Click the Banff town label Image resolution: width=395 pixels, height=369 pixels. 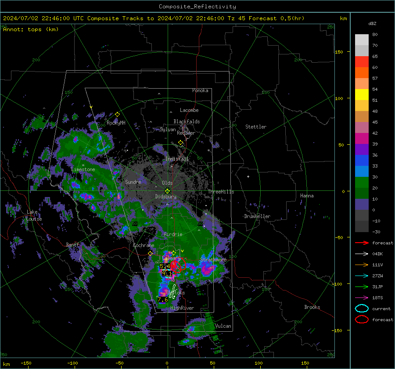coord(73,245)
